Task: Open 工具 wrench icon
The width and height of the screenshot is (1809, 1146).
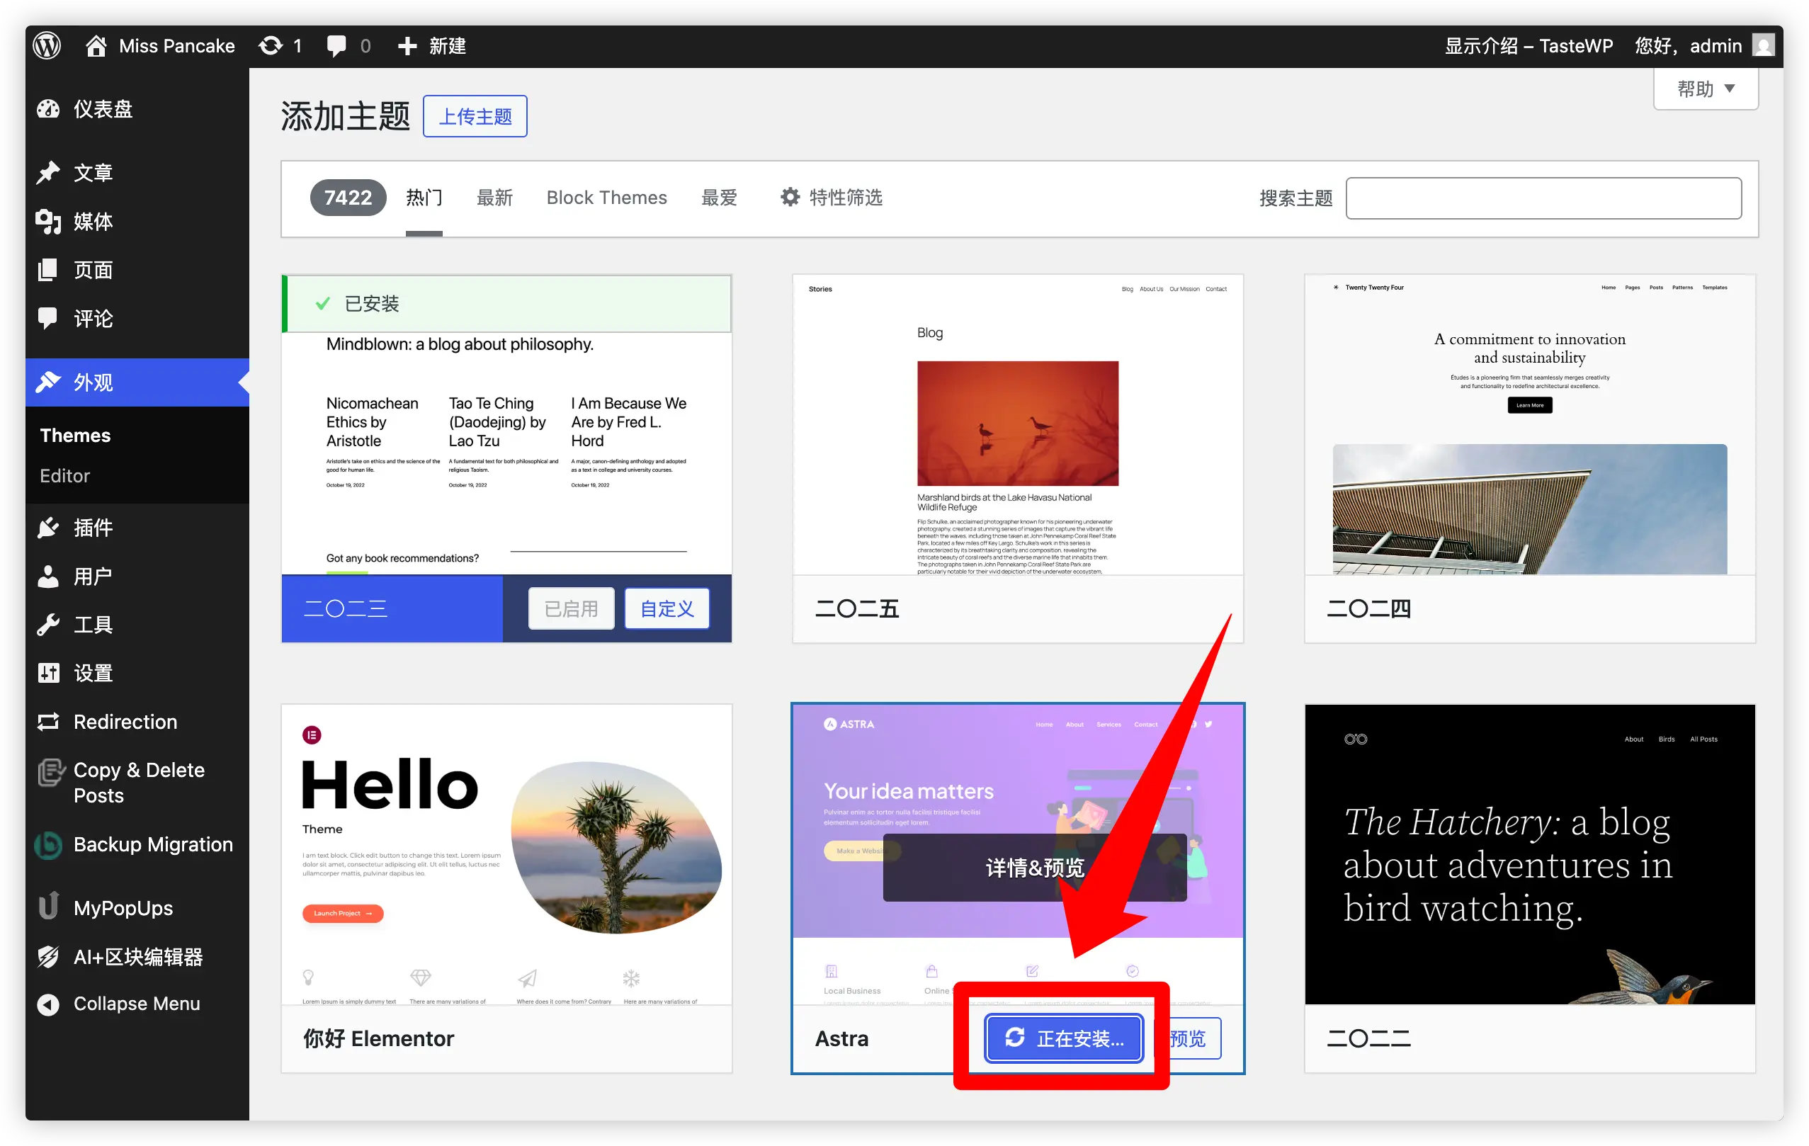Action: tap(48, 624)
